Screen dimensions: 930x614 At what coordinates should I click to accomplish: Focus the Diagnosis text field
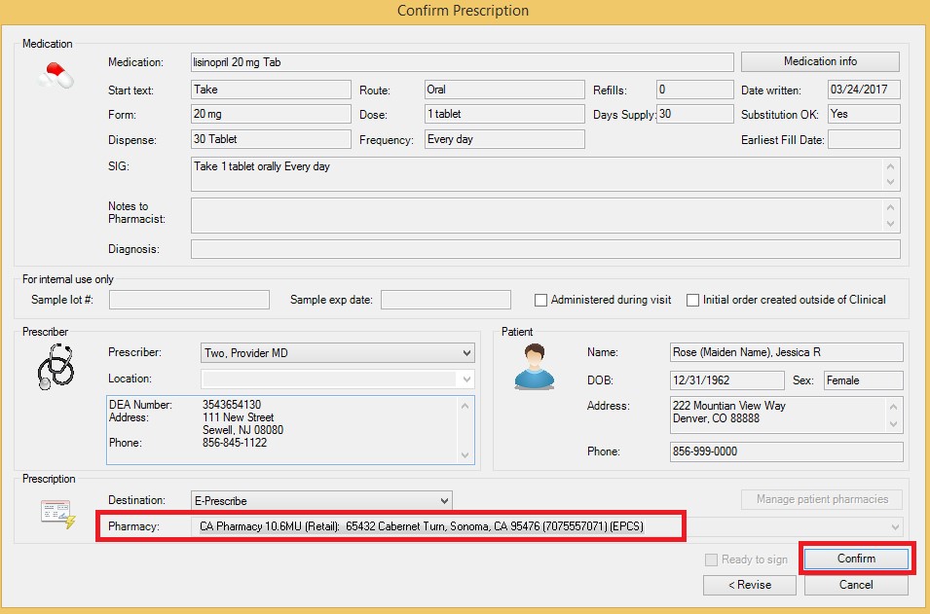click(545, 249)
